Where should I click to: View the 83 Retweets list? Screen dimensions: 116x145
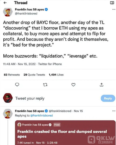coord(12,75)
